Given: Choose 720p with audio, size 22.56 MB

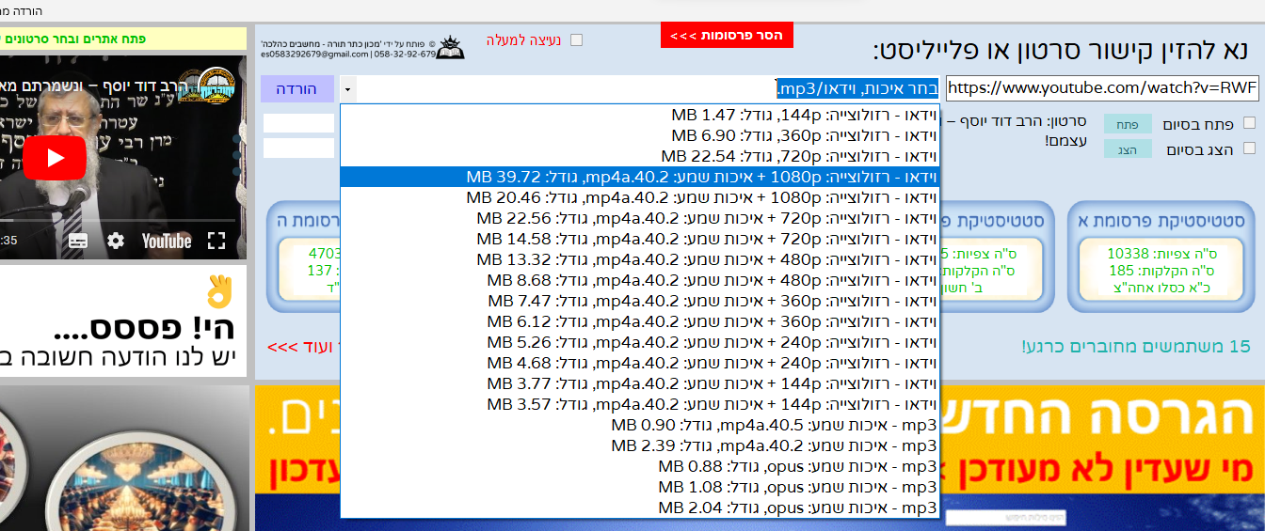Looking at the screenshot, I should 640,218.
